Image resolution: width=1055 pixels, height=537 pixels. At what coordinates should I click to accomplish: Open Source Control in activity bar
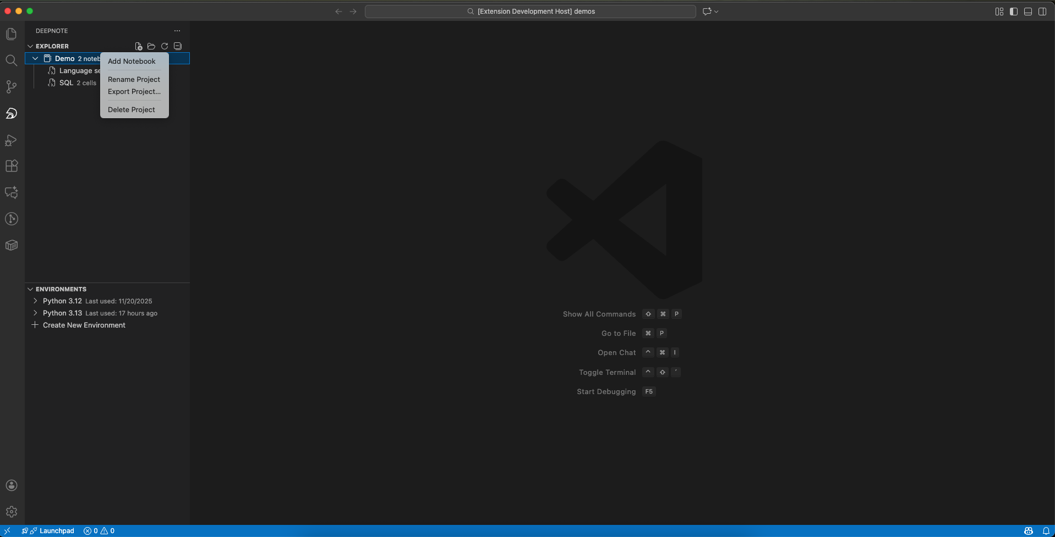tap(11, 87)
